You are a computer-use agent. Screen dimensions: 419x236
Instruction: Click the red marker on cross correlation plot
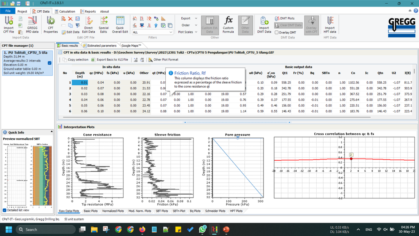351,159
